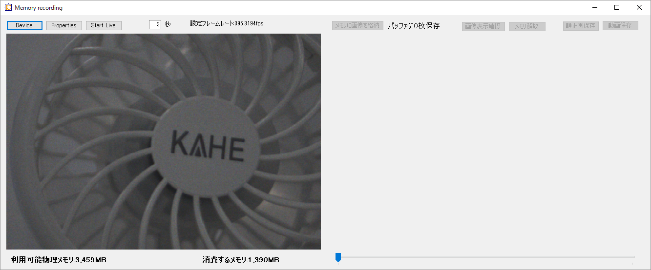Click the 消費するメモリ:1,390MB text
Viewport: 651px width, 270px height.
coord(241,260)
